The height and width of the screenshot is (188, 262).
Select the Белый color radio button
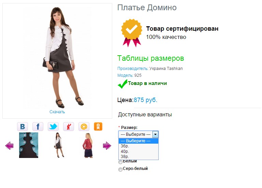point(120,162)
